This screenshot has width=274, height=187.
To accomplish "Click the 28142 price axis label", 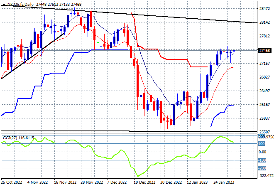I will pyautogui.click(x=264, y=22).
